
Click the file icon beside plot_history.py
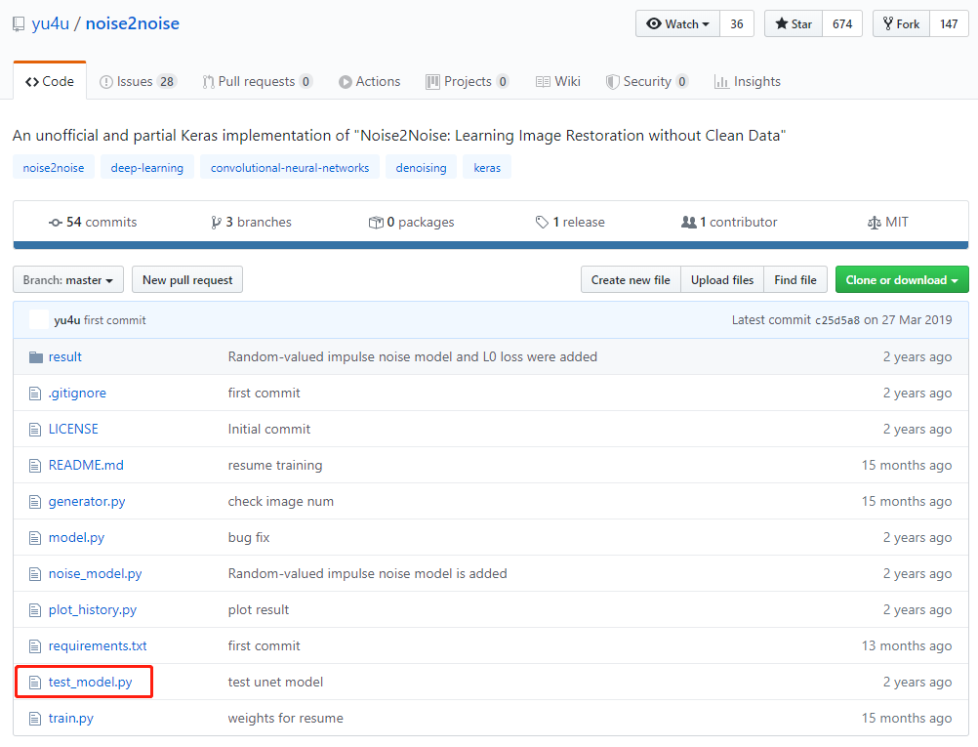(x=35, y=610)
